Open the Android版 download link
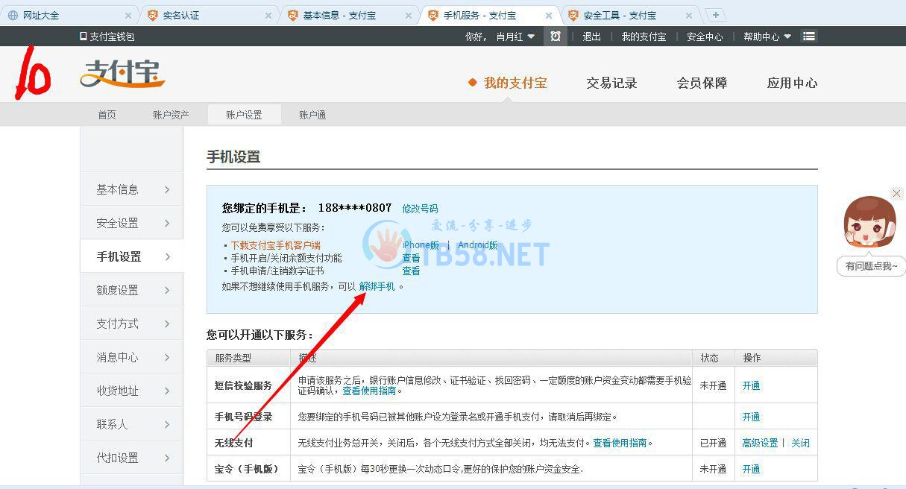Screen dimensions: 906x489 (478, 245)
